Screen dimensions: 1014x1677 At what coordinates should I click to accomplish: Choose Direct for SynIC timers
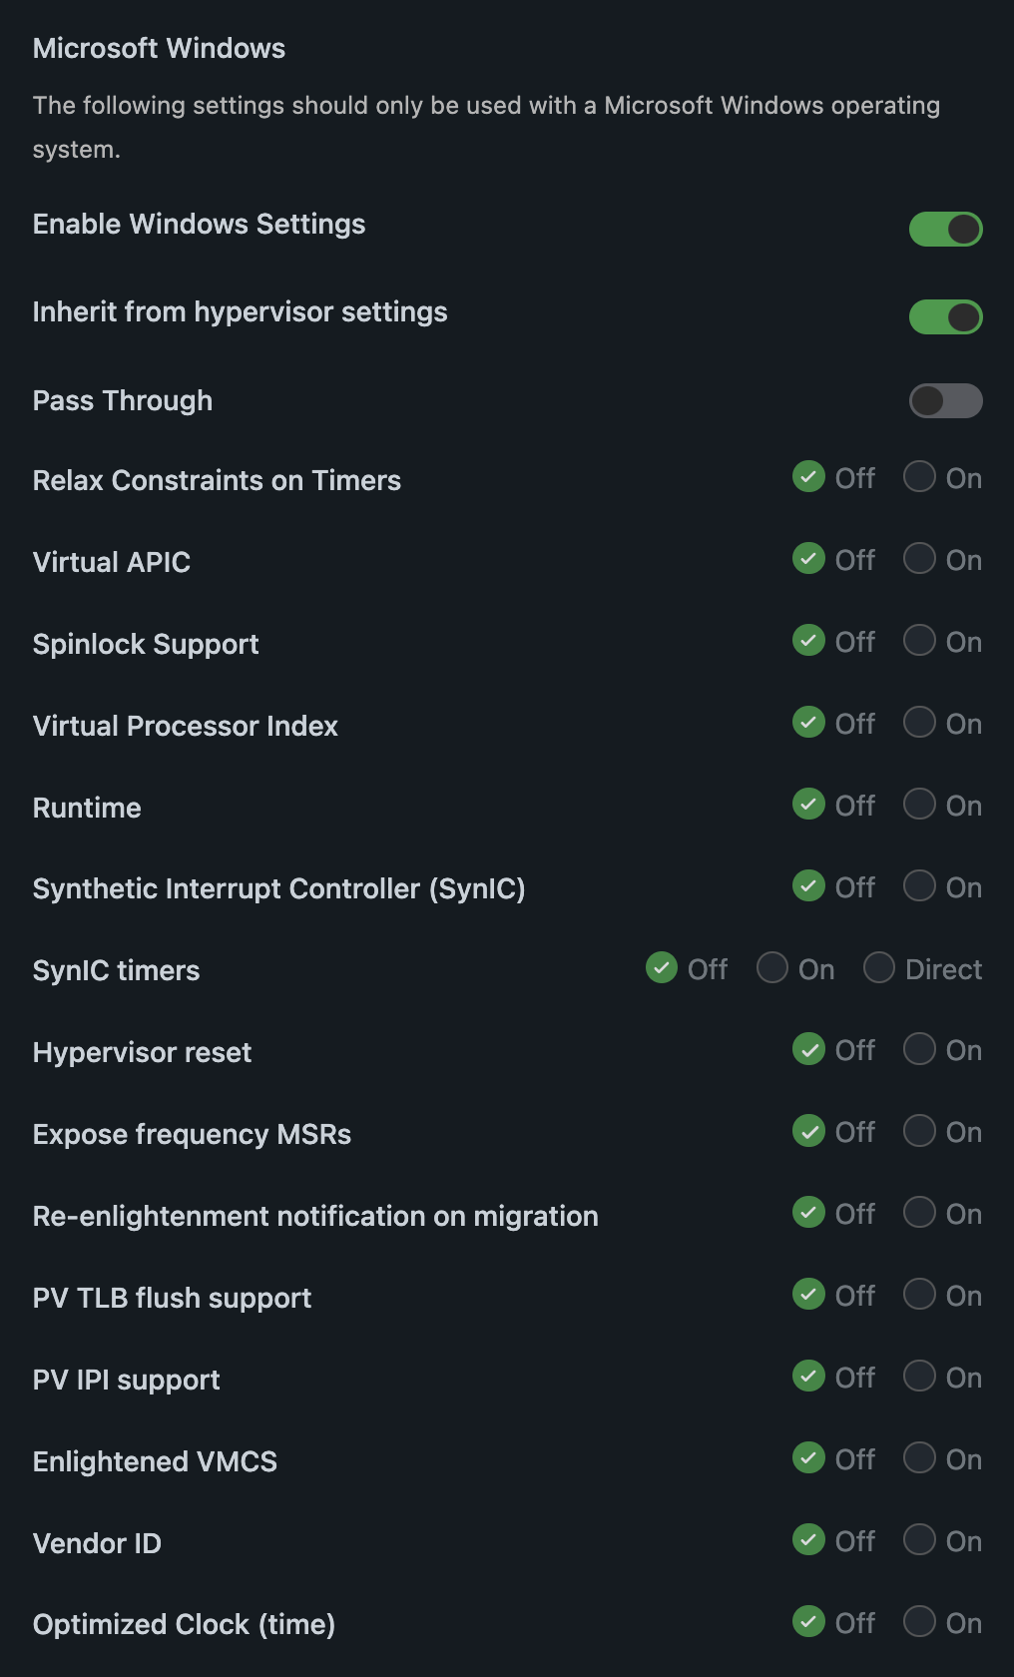tap(879, 968)
